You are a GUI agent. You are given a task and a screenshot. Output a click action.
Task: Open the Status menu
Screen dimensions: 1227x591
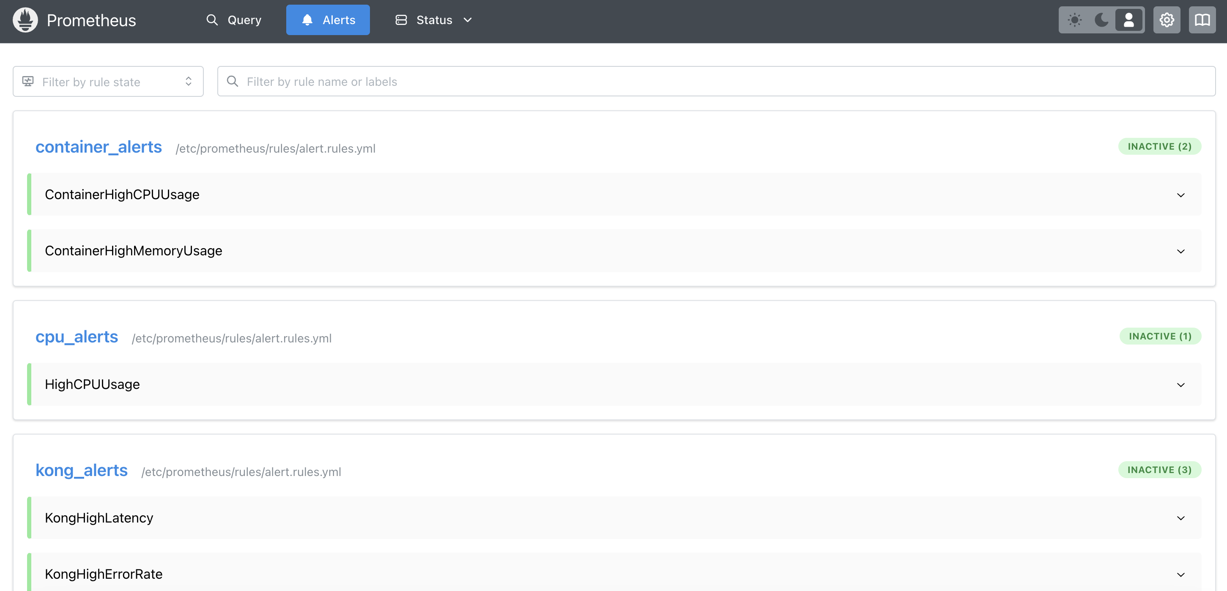(x=433, y=20)
